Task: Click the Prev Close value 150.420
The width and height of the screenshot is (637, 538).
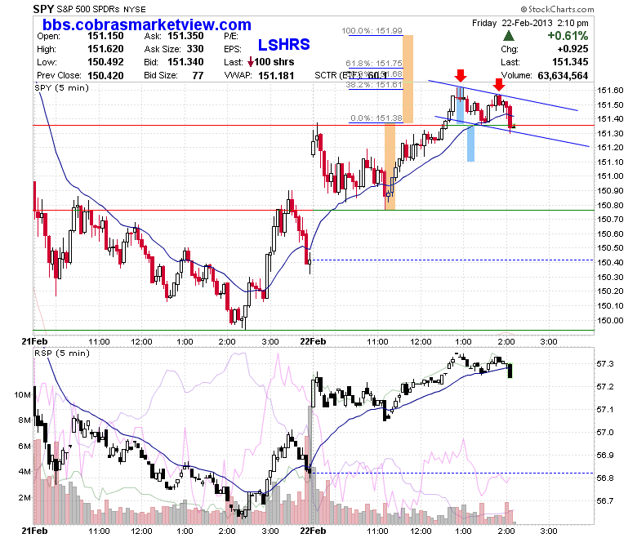Action: click(105, 75)
